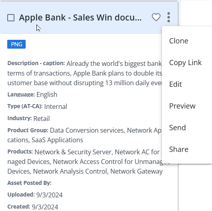Select Send from the dropdown menu
The width and height of the screenshot is (212, 211).
[x=178, y=127]
